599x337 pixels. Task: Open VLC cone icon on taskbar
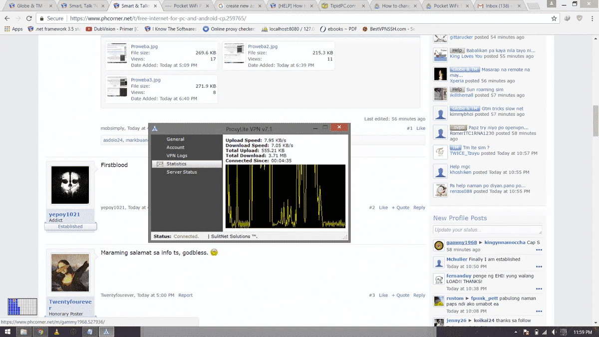(x=57, y=332)
